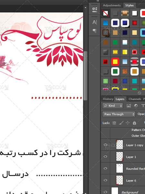Select the Layer 1 layer name
Screen dimensions: 145x194
(x=131, y=157)
